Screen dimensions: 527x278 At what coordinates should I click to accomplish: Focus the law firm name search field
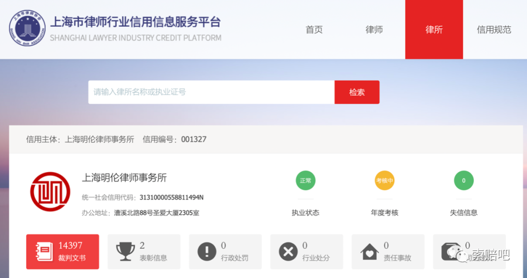[211, 92]
